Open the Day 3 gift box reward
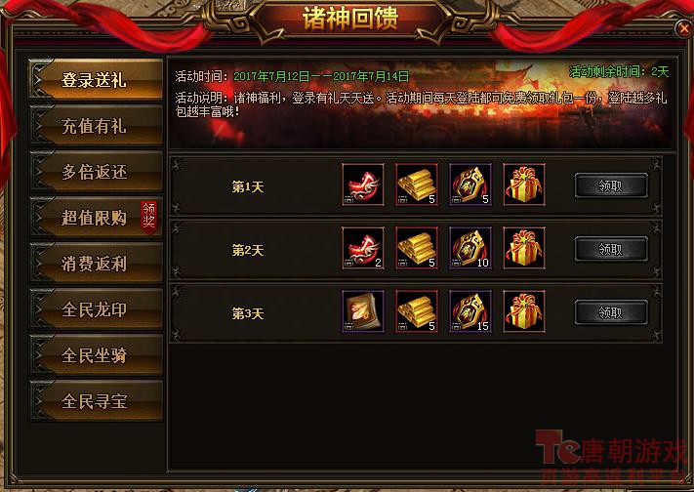This screenshot has width=694, height=492. pyautogui.click(x=524, y=311)
